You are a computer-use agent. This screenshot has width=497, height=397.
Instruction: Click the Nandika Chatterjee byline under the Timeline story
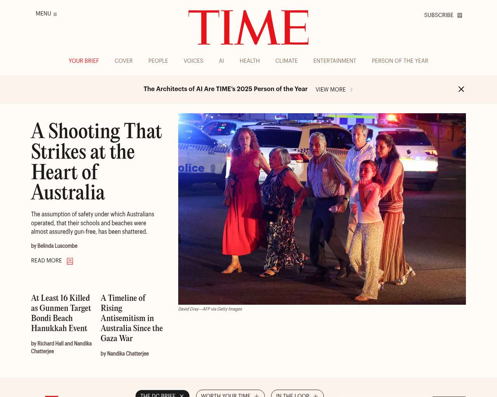[125, 354]
